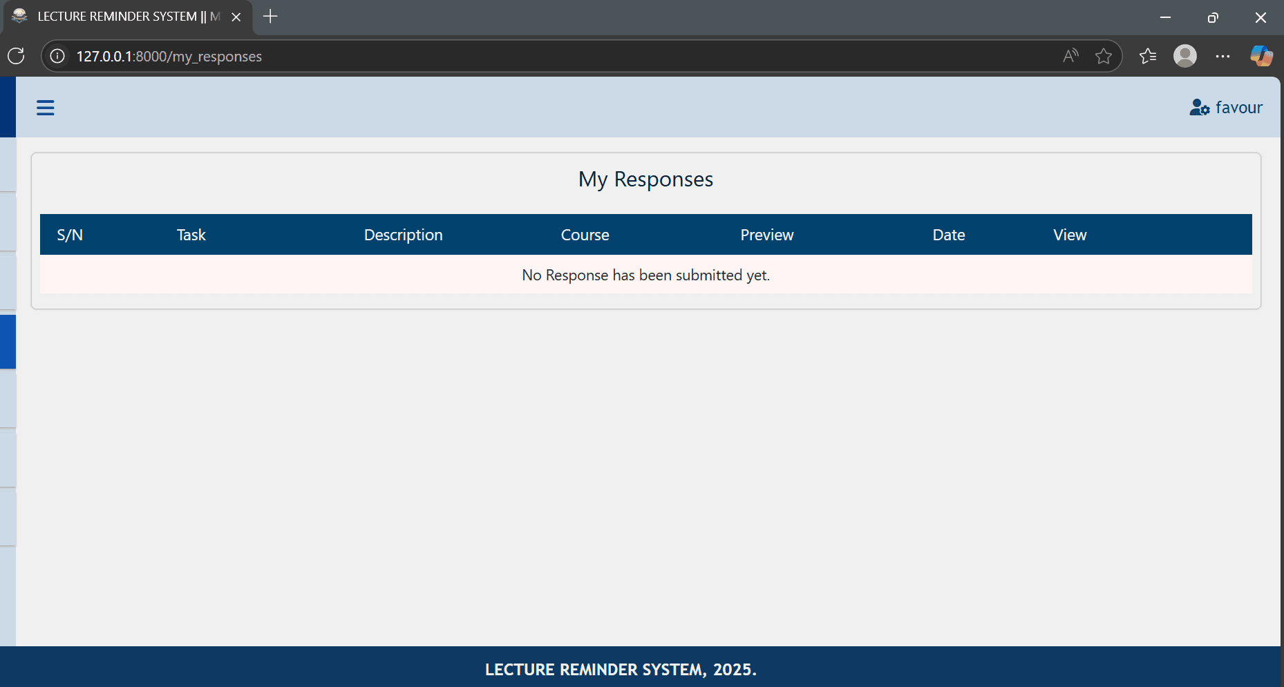Click the user settings icon beside favour
Image resolution: width=1284 pixels, height=687 pixels.
pyautogui.click(x=1199, y=108)
